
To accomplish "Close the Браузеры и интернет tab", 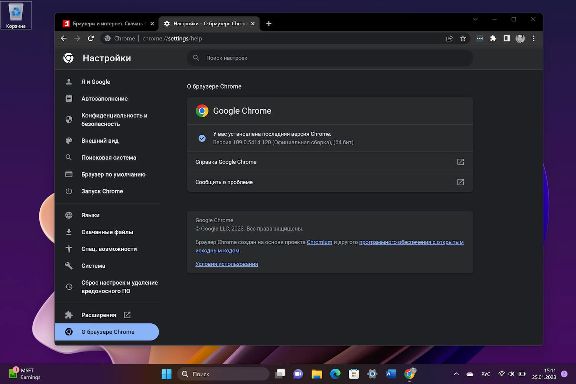I will pyautogui.click(x=152, y=23).
